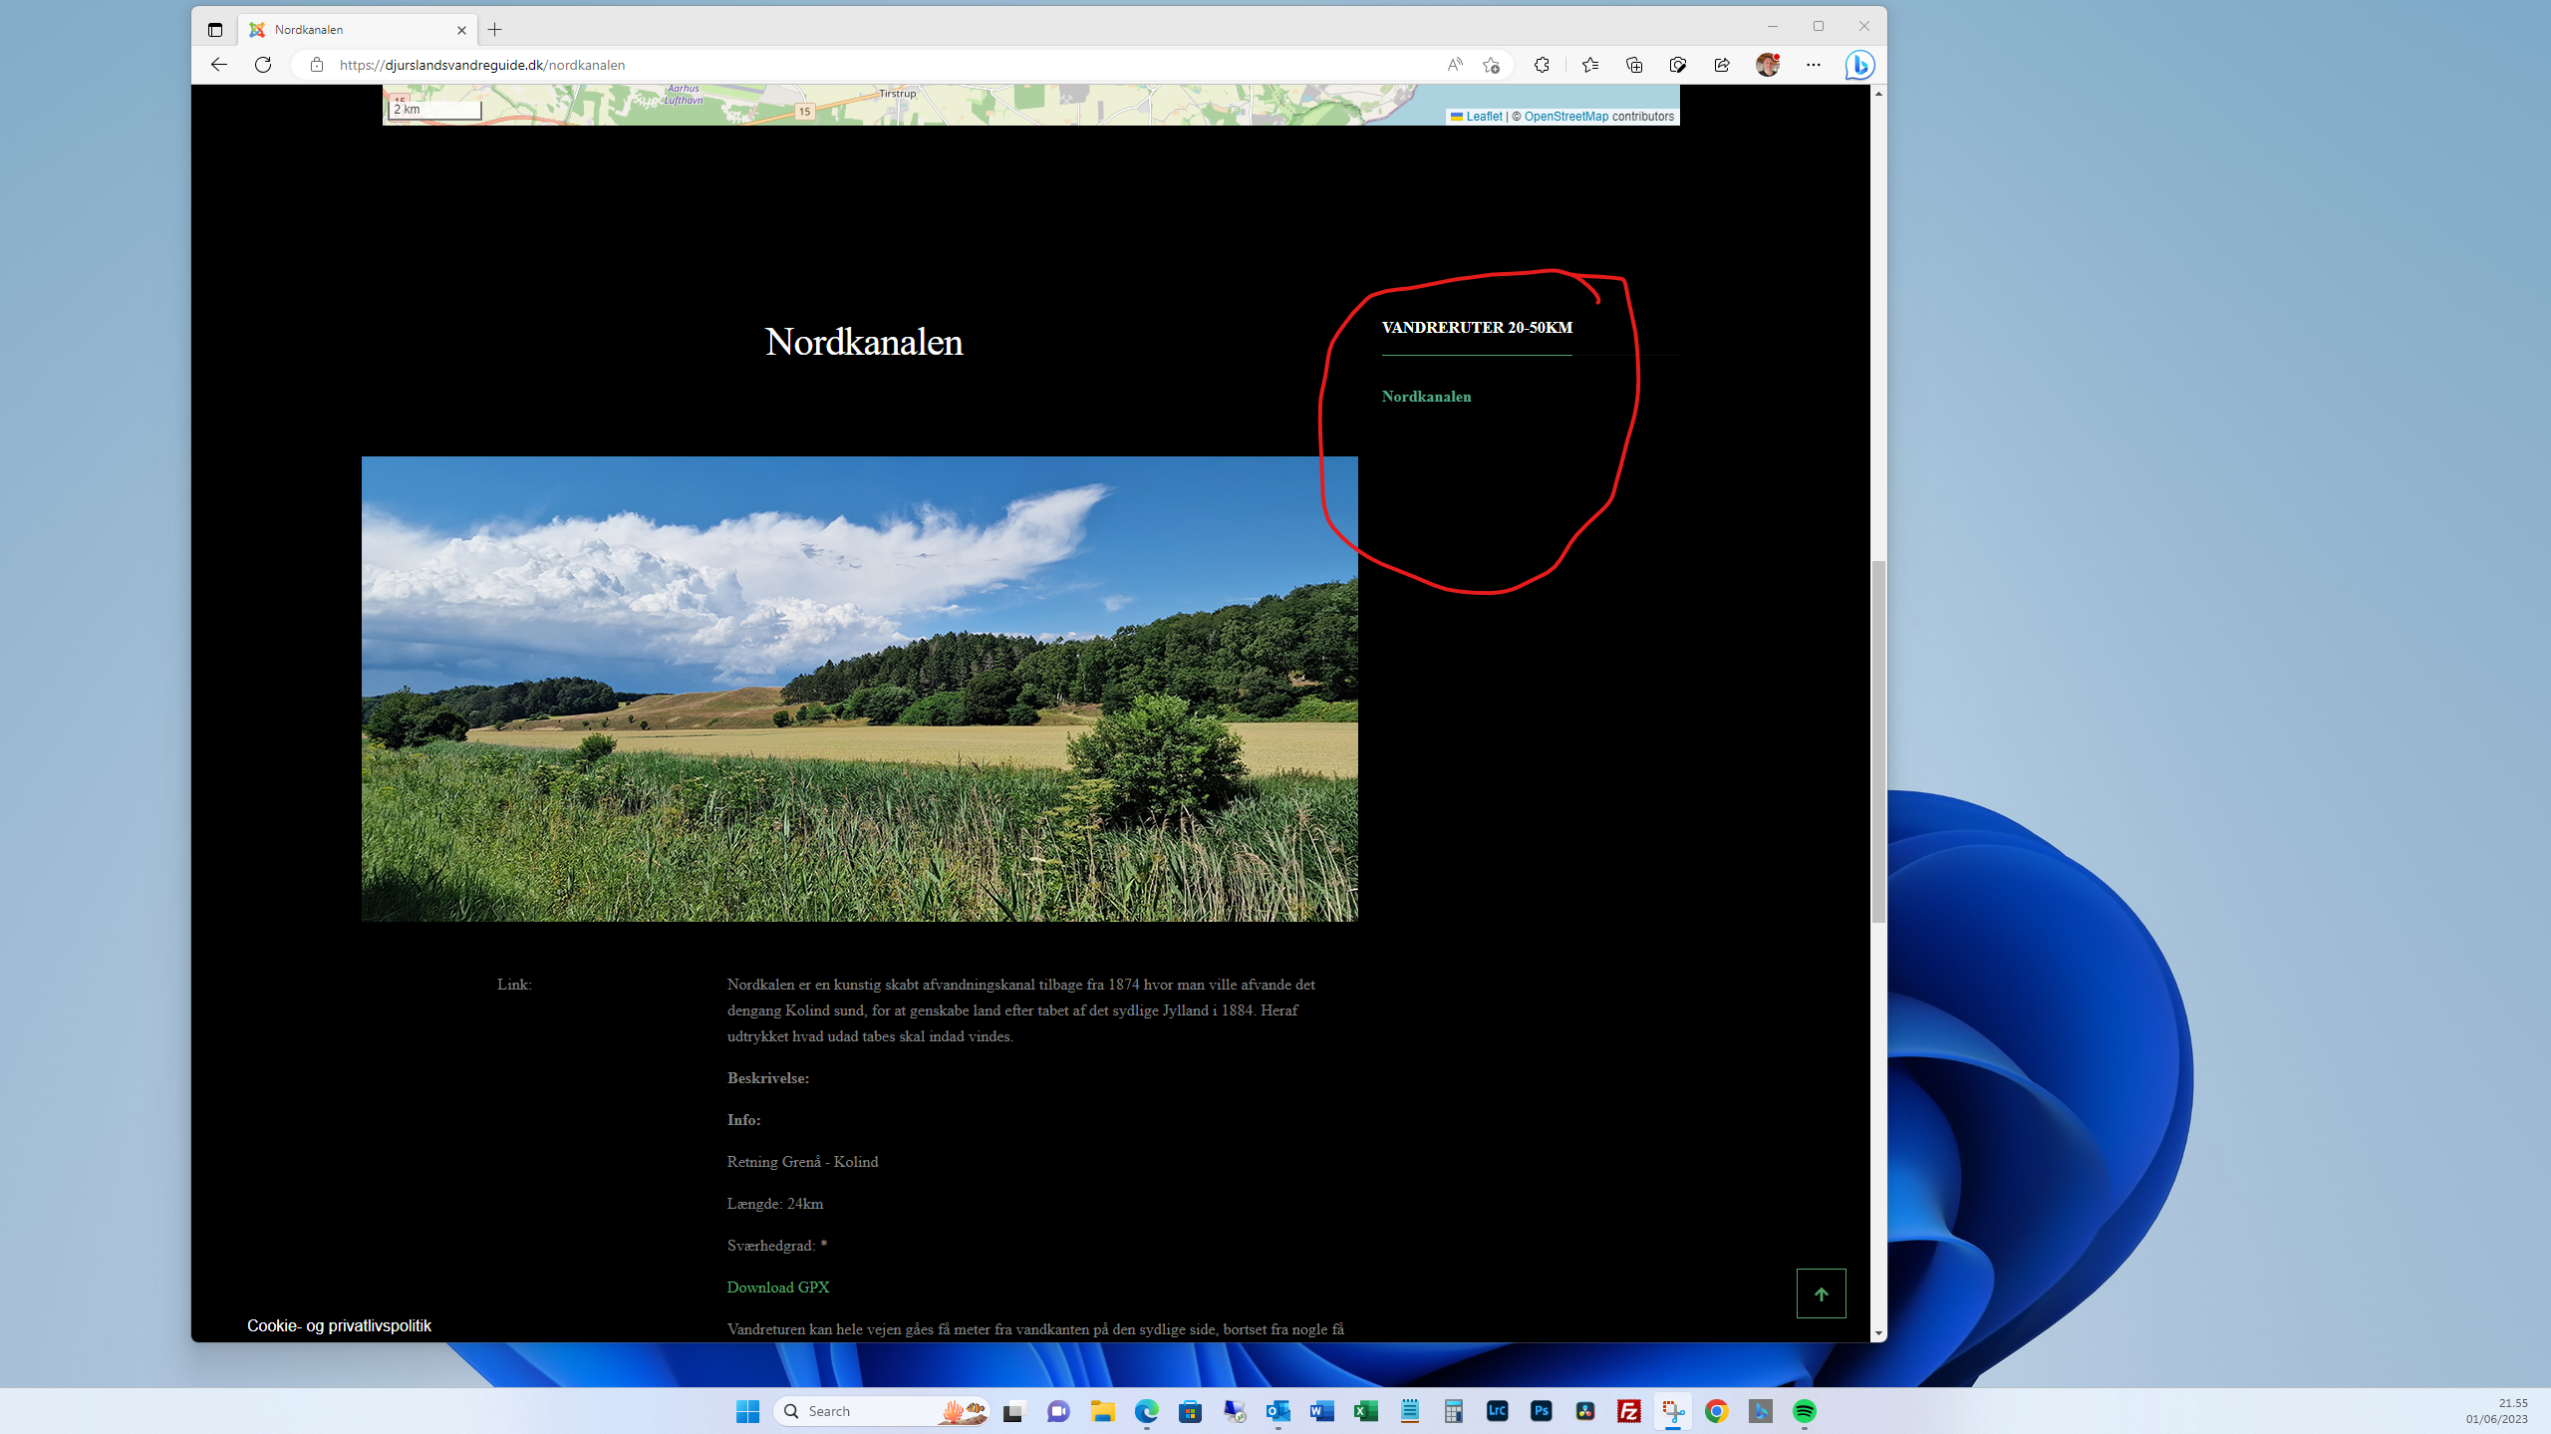The height and width of the screenshot is (1434, 2551).
Task: Open the tab actions menu icon
Action: pyautogui.click(x=215, y=30)
